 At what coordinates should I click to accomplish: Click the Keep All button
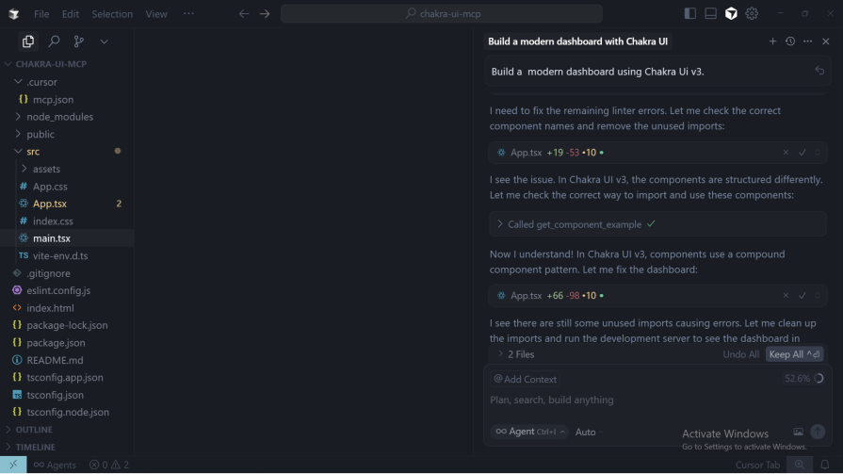(x=794, y=354)
